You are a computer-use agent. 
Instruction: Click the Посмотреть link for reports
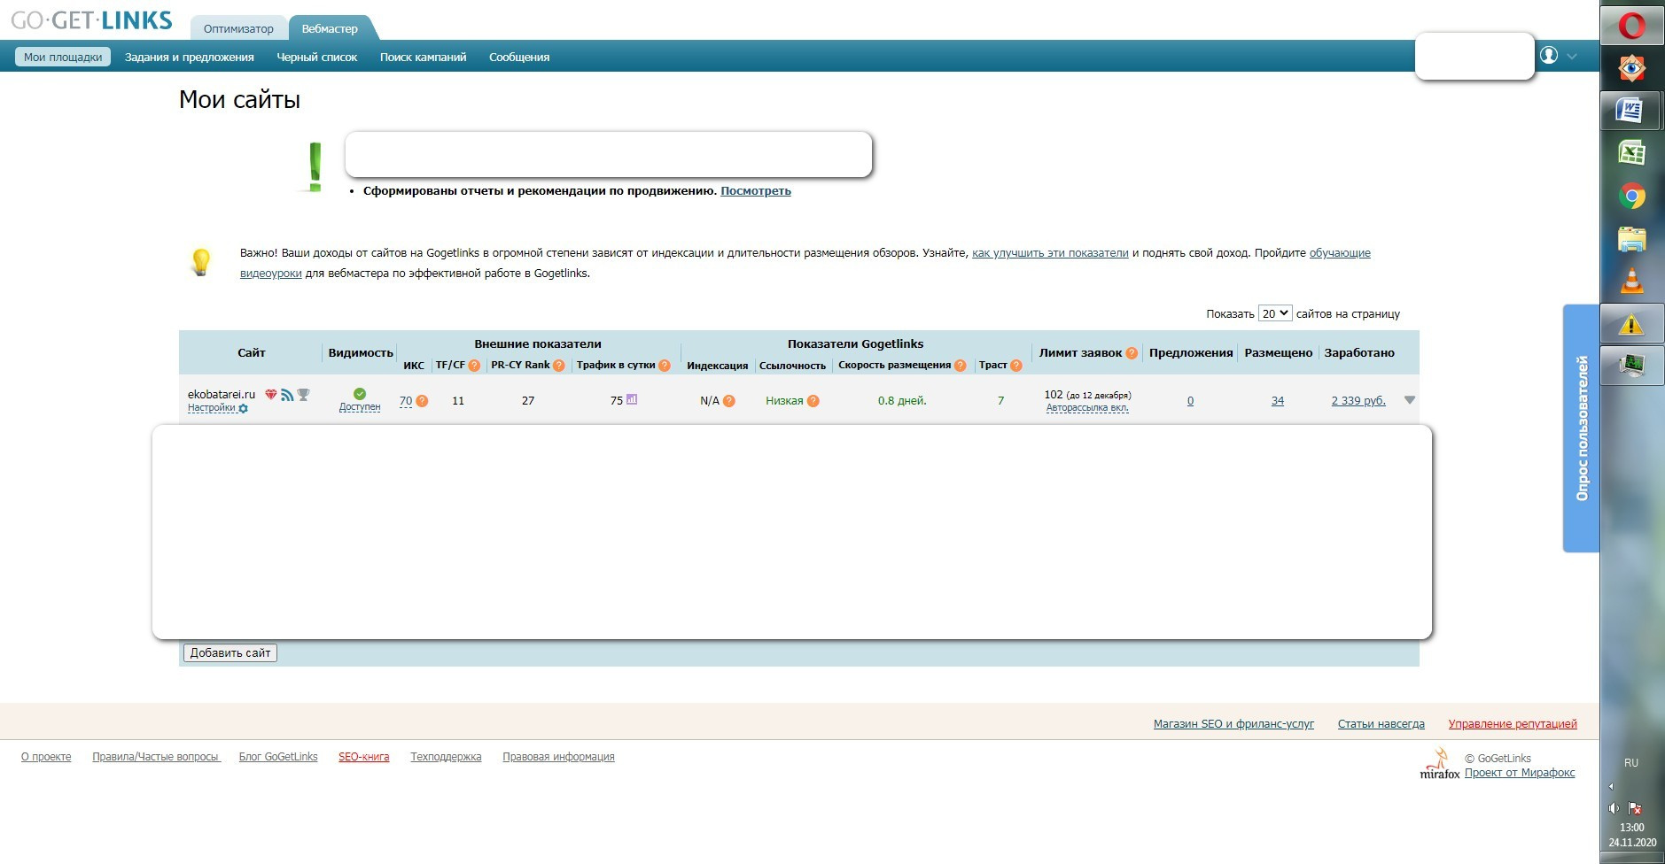click(756, 190)
